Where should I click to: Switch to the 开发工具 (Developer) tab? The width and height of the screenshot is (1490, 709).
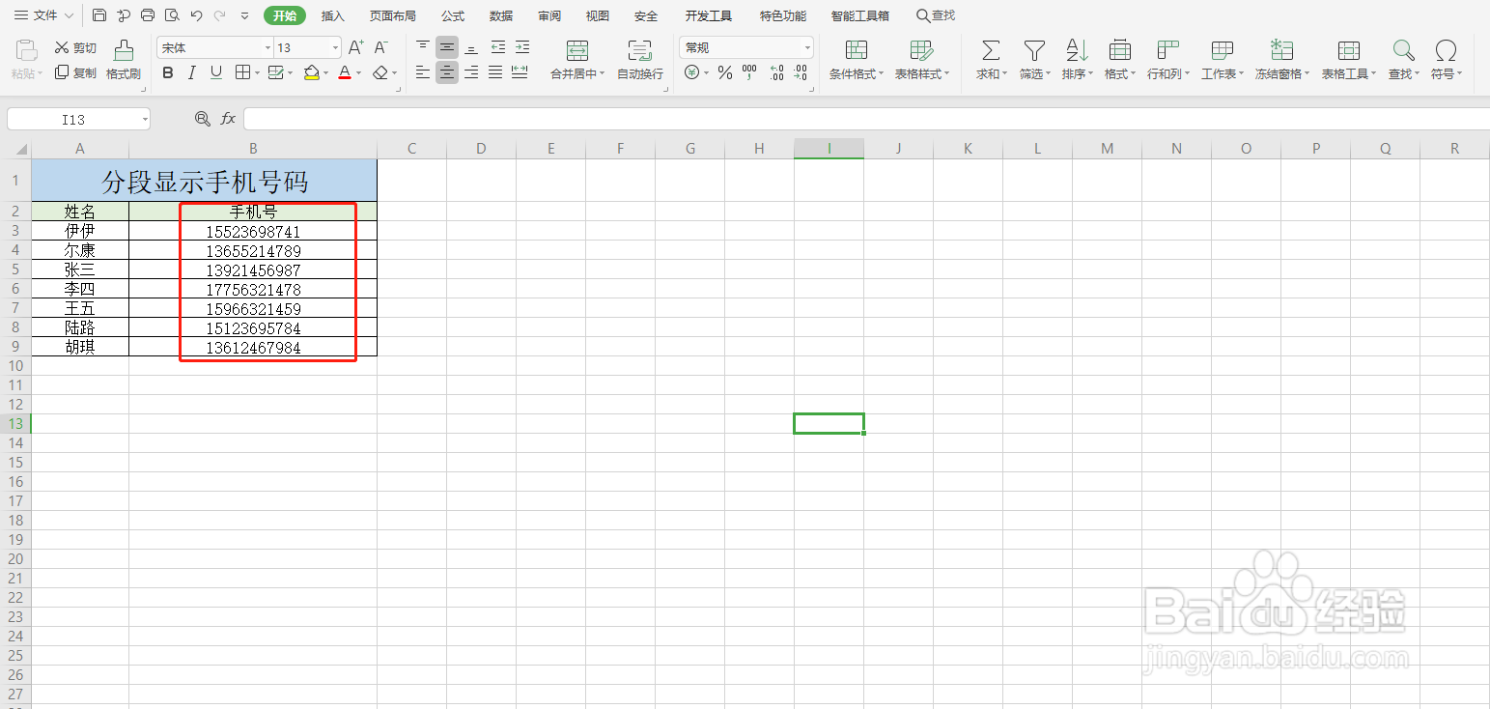tap(708, 16)
